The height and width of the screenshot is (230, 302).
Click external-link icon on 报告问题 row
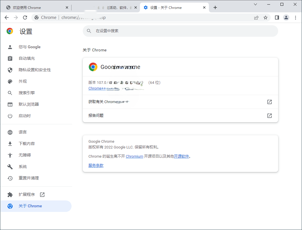coord(270,115)
